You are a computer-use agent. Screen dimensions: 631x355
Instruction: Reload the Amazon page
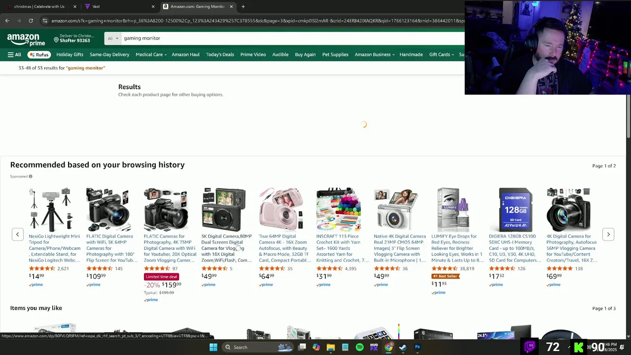(x=31, y=21)
